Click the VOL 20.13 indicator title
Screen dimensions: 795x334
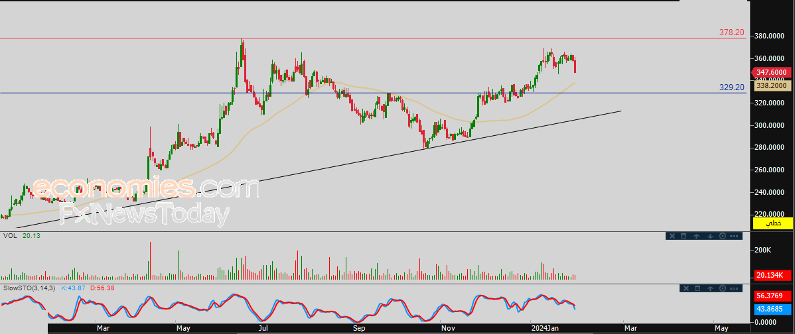tap(22, 236)
